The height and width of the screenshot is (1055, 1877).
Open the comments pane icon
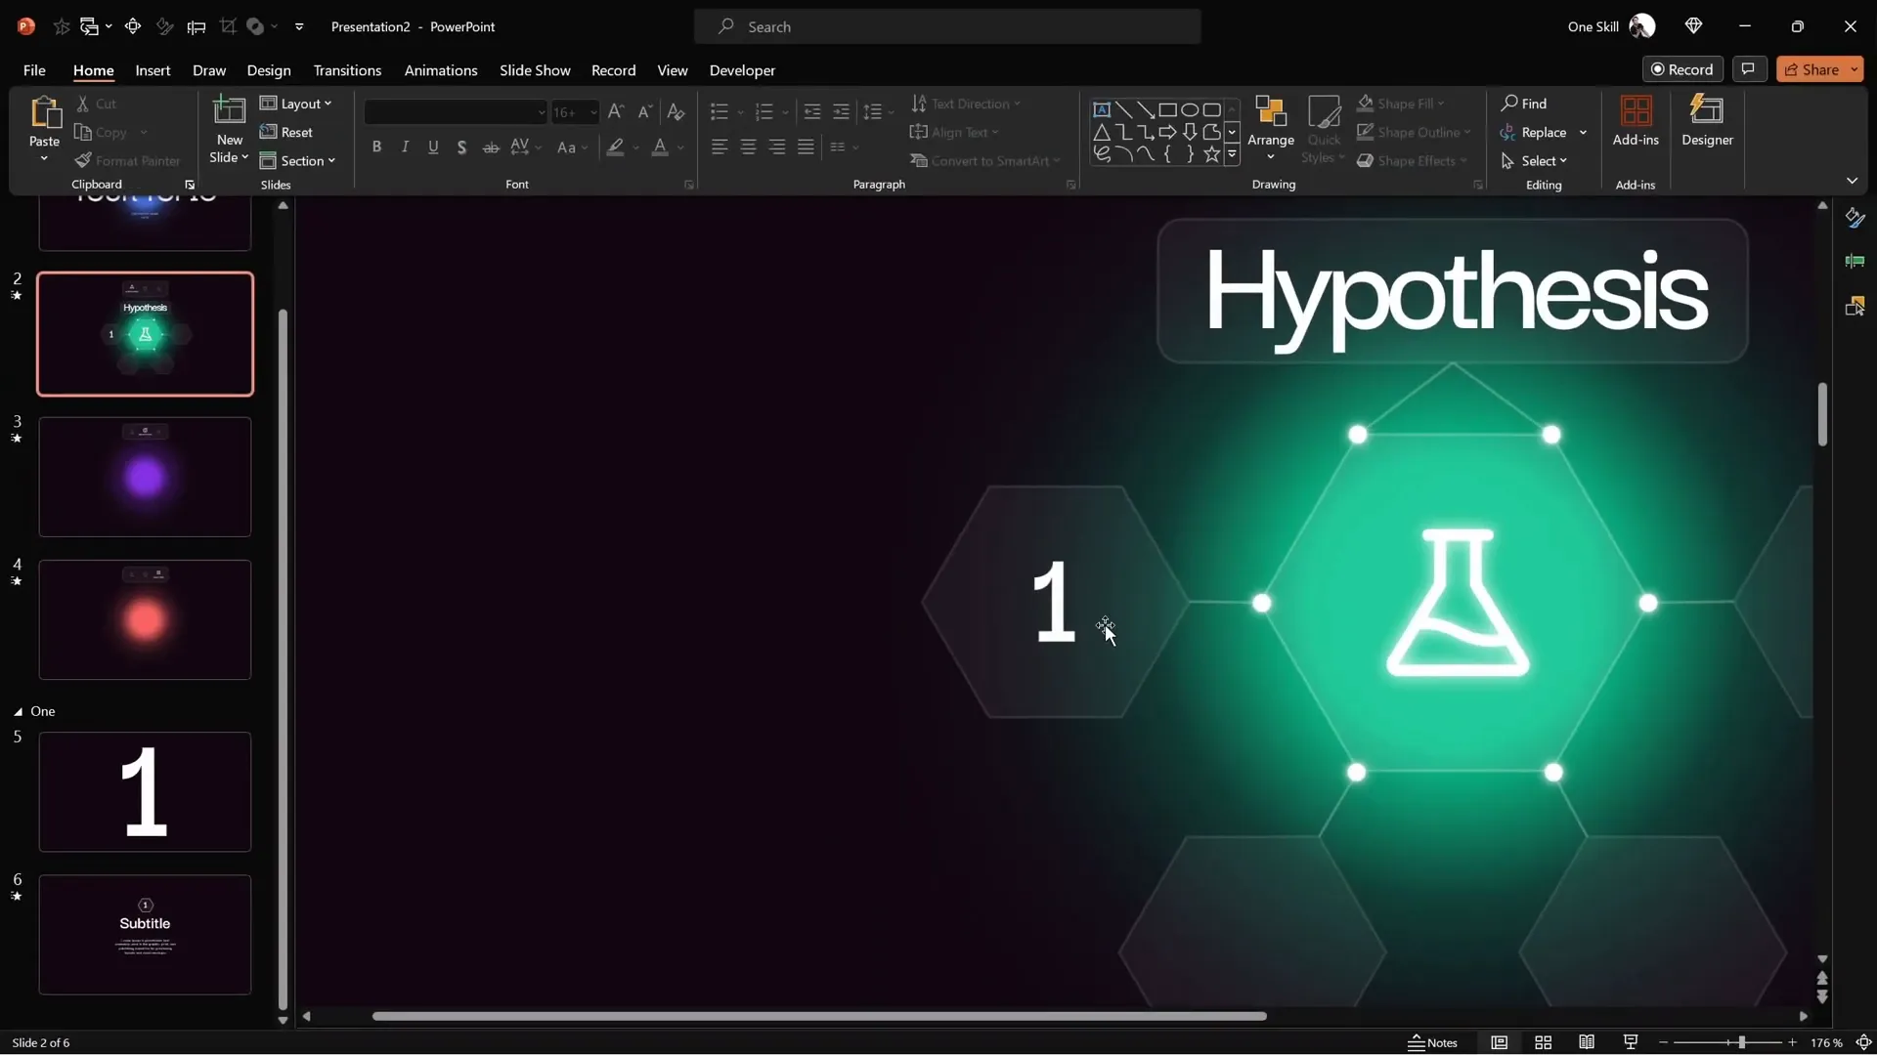[x=1748, y=69]
